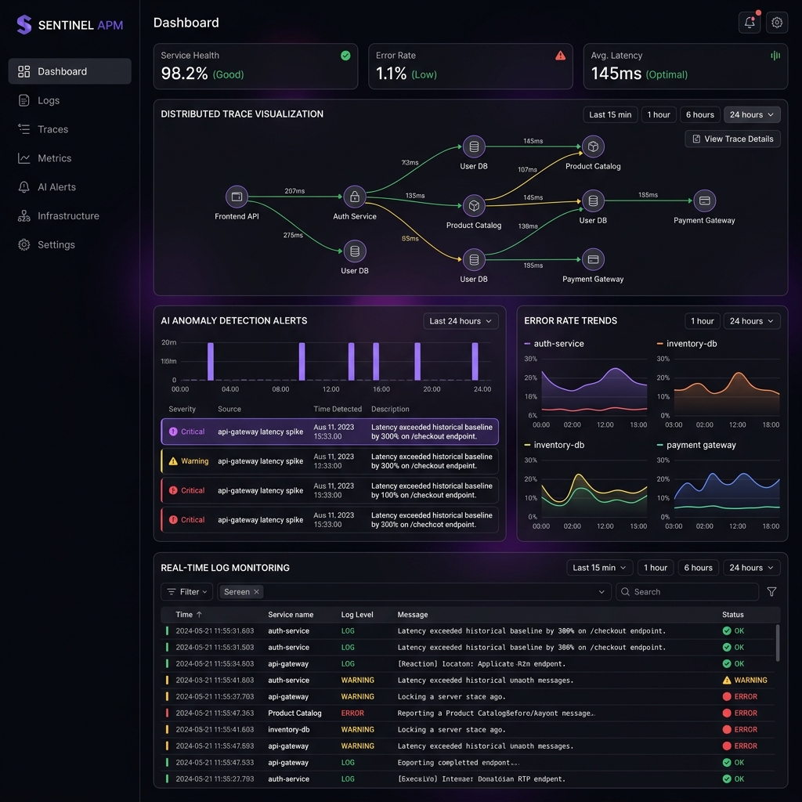Click the Error Rate 1.1% value
This screenshot has height=802, width=802.
click(x=392, y=74)
